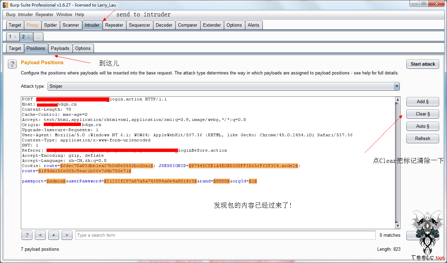Click the Auto § button
The height and width of the screenshot is (263, 447).
coord(423,126)
